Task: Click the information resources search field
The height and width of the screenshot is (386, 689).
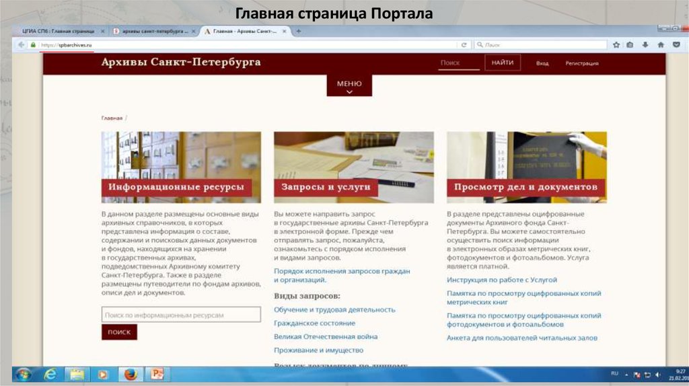Action: point(181,315)
